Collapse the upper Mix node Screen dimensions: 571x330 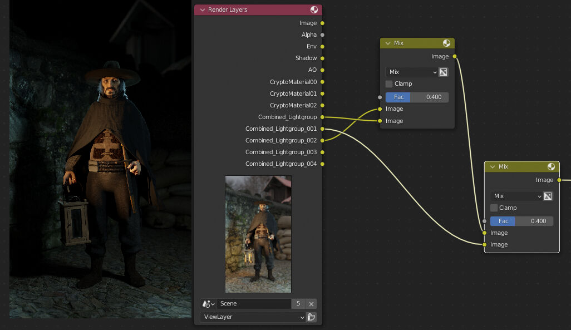[x=388, y=43]
